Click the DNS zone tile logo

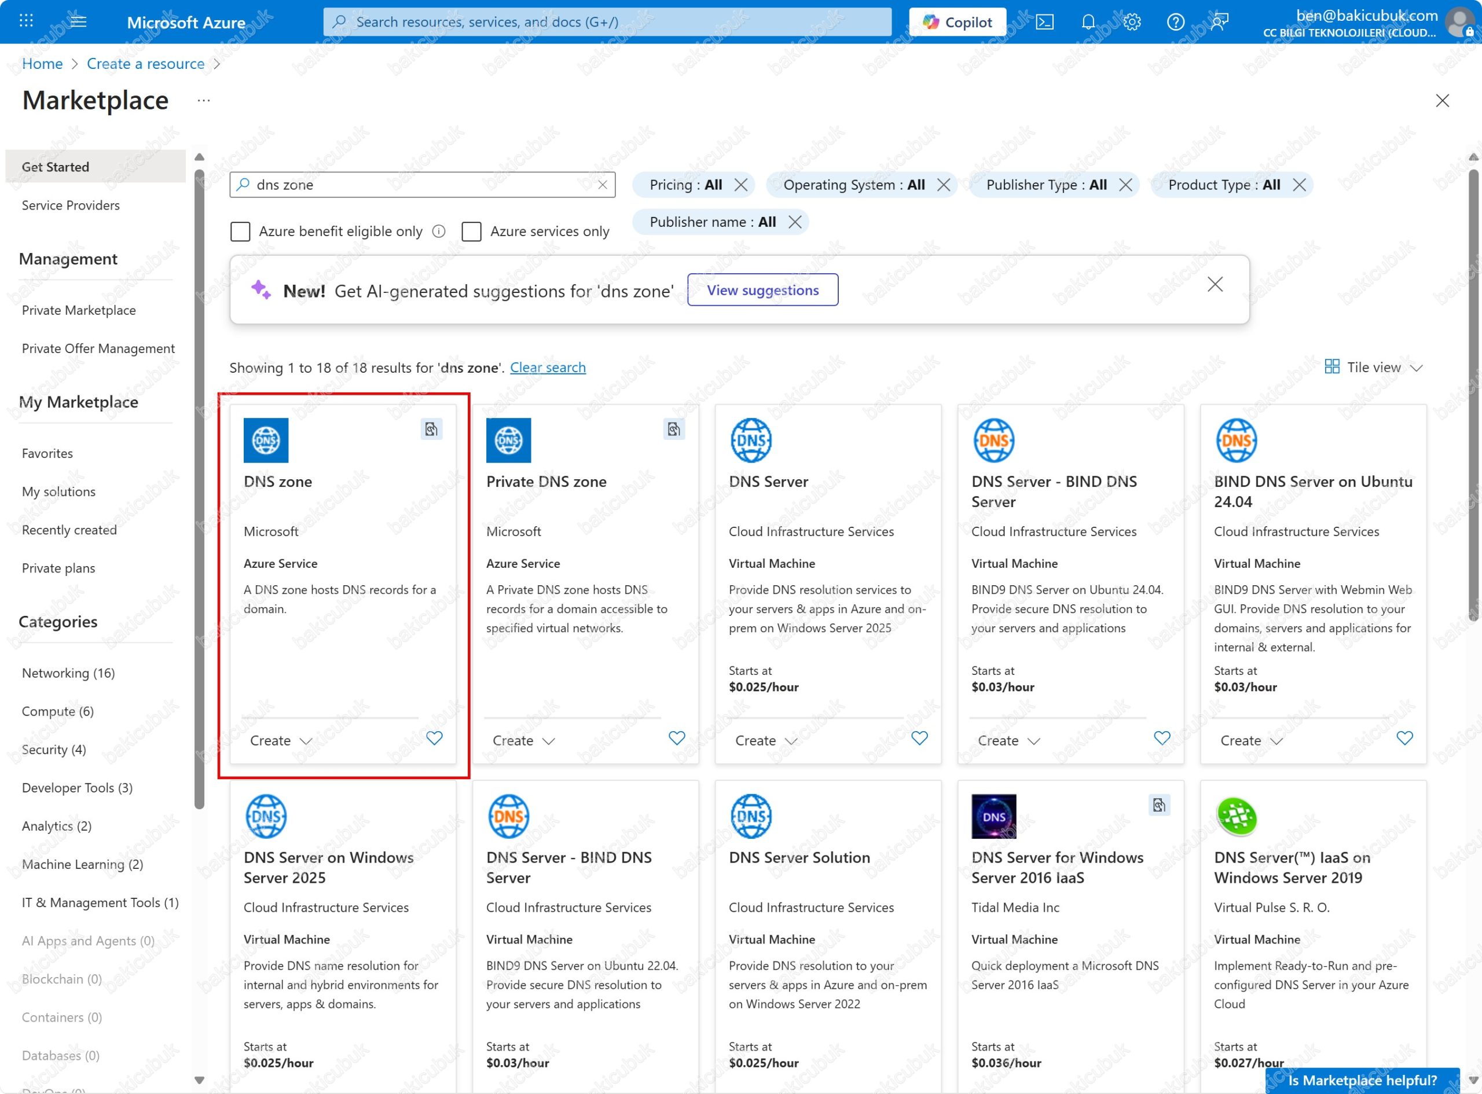click(266, 440)
